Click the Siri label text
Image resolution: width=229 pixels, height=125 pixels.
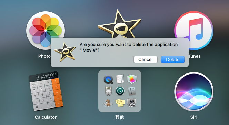click(194, 117)
